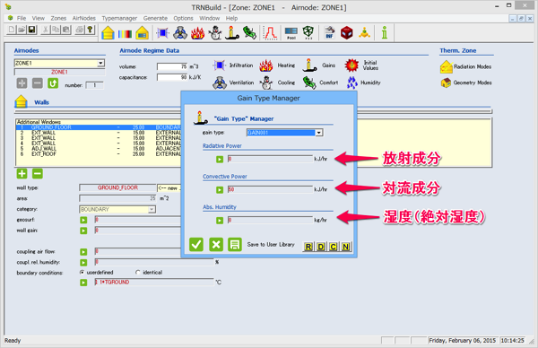Expand the Airnodes ZONE1 dropdown
This screenshot has width=538, height=348.
(x=100, y=63)
